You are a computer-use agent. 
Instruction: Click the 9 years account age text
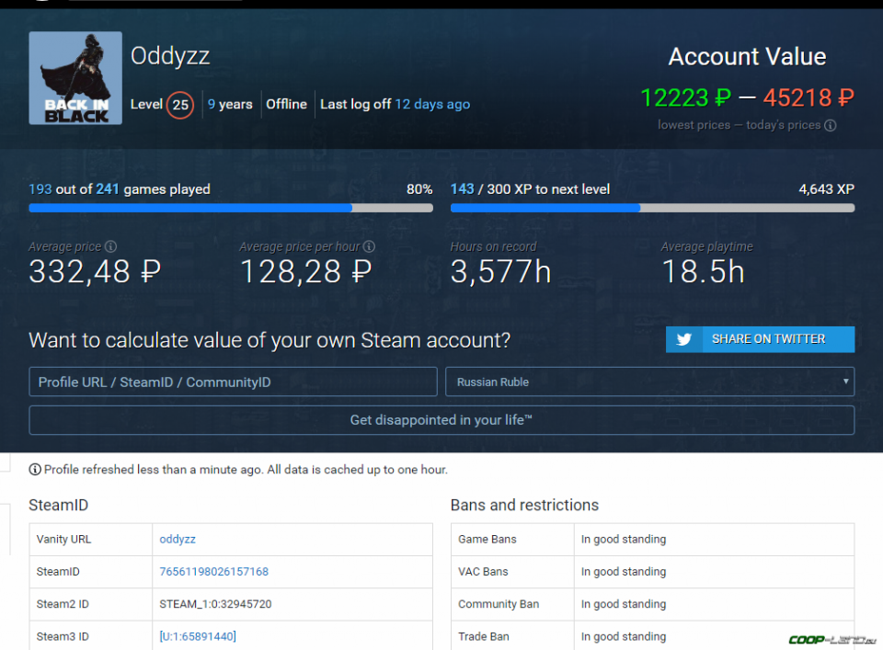(230, 104)
